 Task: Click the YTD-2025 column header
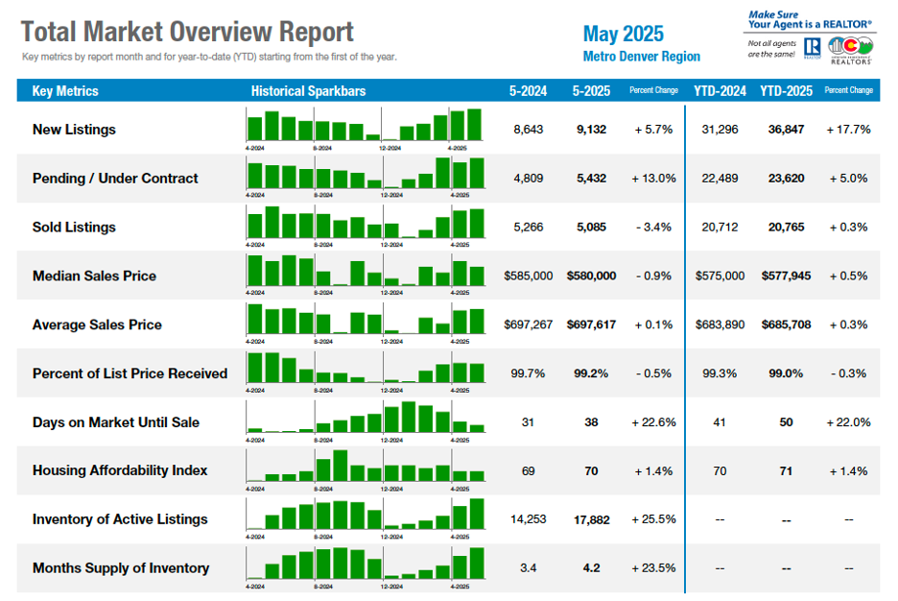click(786, 91)
